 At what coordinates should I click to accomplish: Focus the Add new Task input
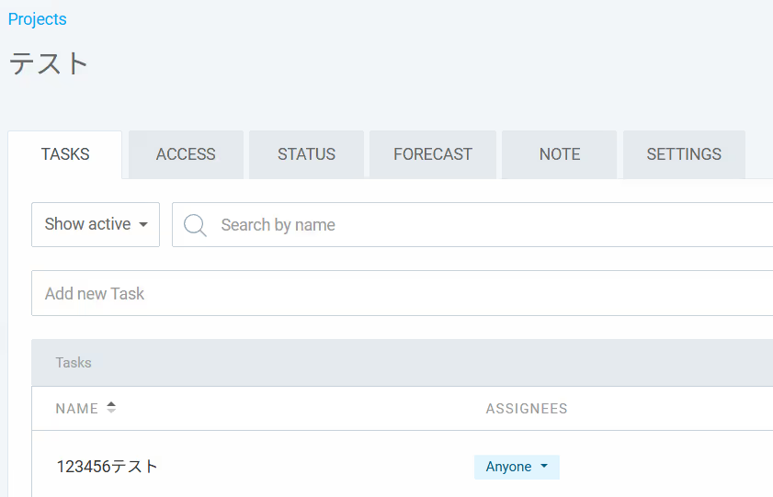[x=403, y=293]
